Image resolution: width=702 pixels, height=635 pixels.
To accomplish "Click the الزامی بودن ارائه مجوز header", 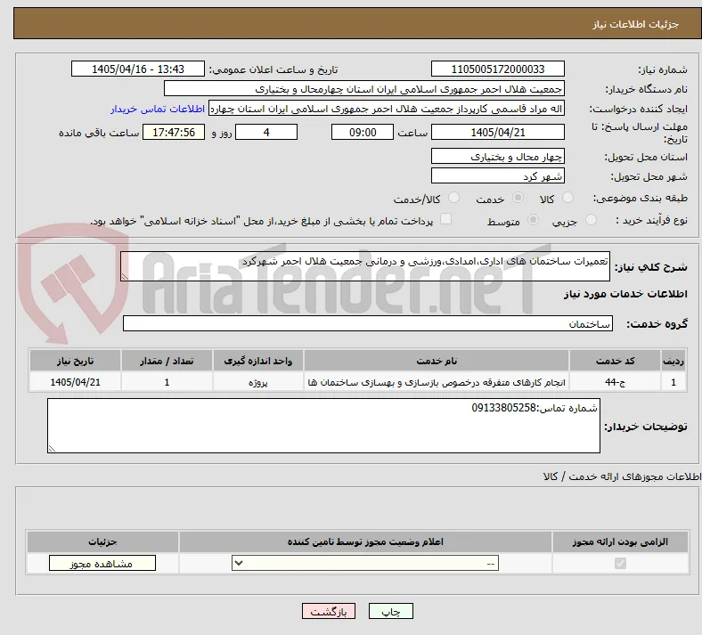I will (x=620, y=541).
